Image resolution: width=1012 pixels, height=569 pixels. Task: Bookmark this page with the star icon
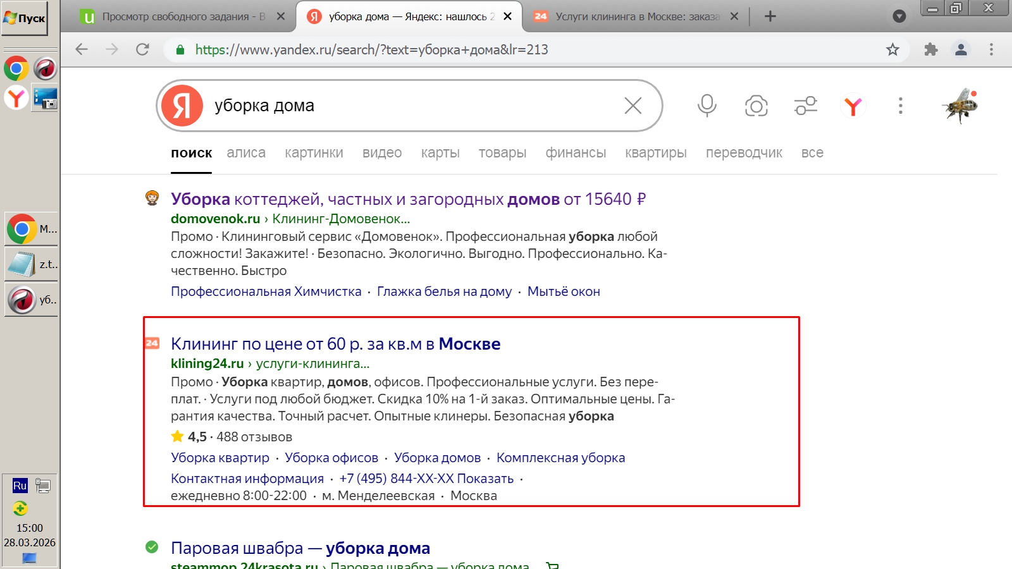click(x=892, y=49)
